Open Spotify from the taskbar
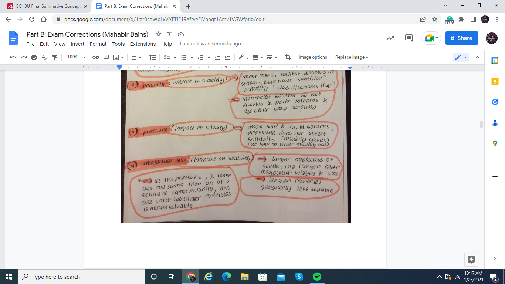The image size is (505, 284). [317, 277]
